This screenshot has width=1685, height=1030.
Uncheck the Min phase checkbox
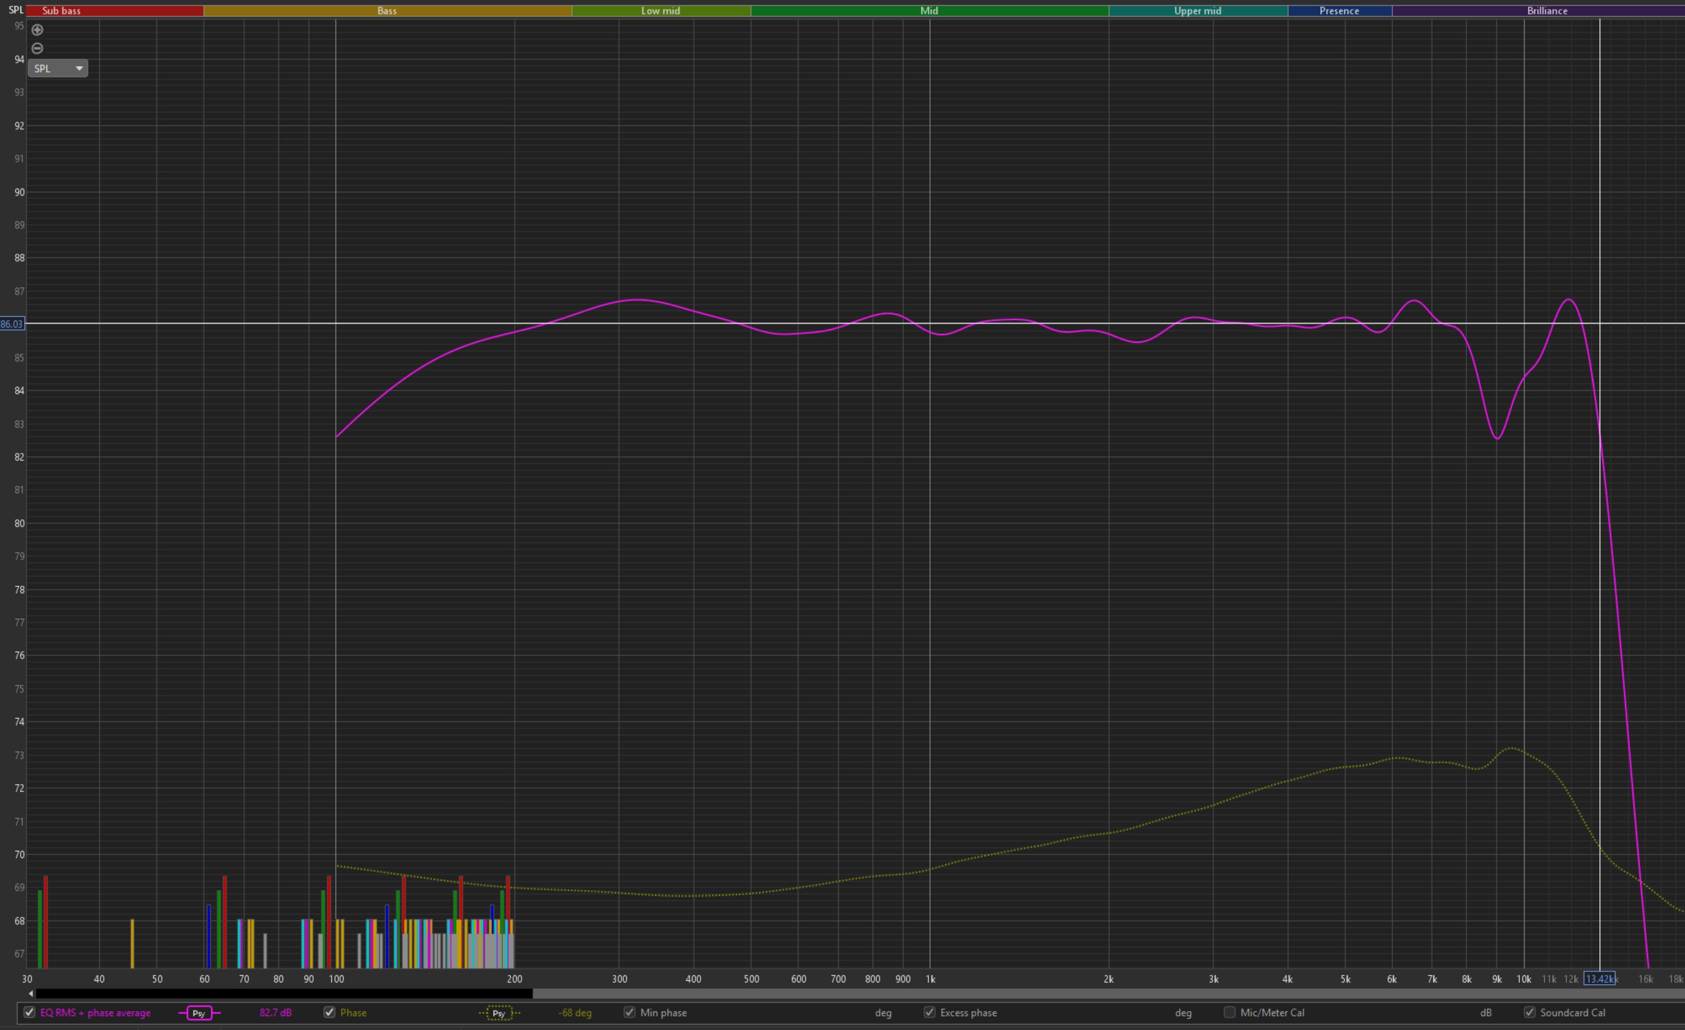tap(630, 1012)
